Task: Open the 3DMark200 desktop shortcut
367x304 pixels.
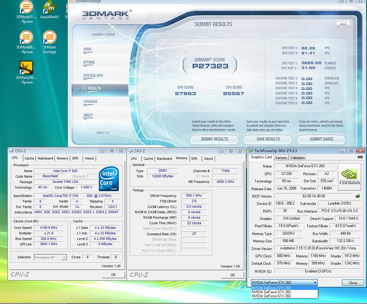Action: click(x=26, y=72)
